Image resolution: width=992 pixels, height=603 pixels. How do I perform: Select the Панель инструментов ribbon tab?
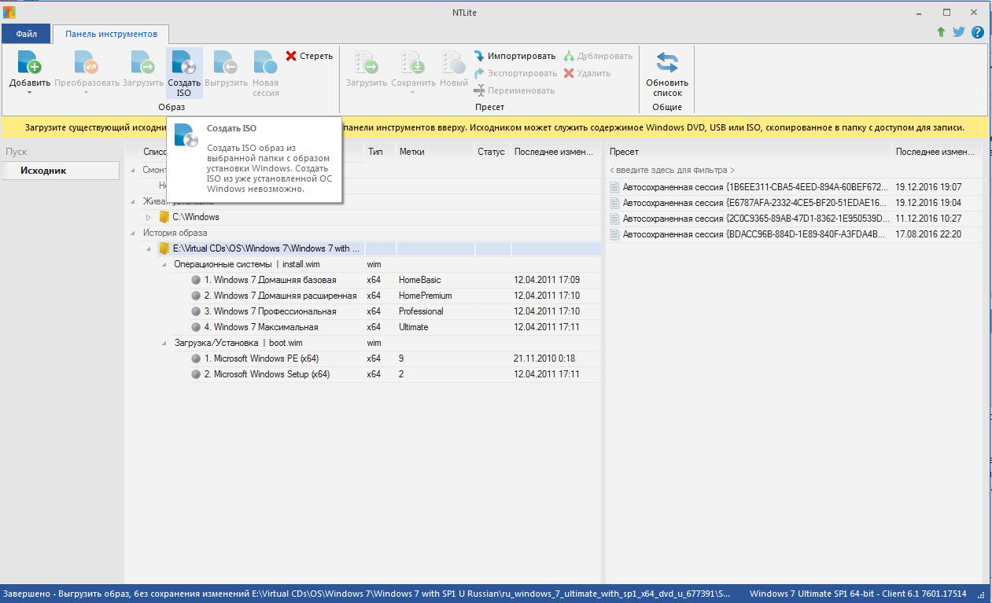(x=111, y=34)
